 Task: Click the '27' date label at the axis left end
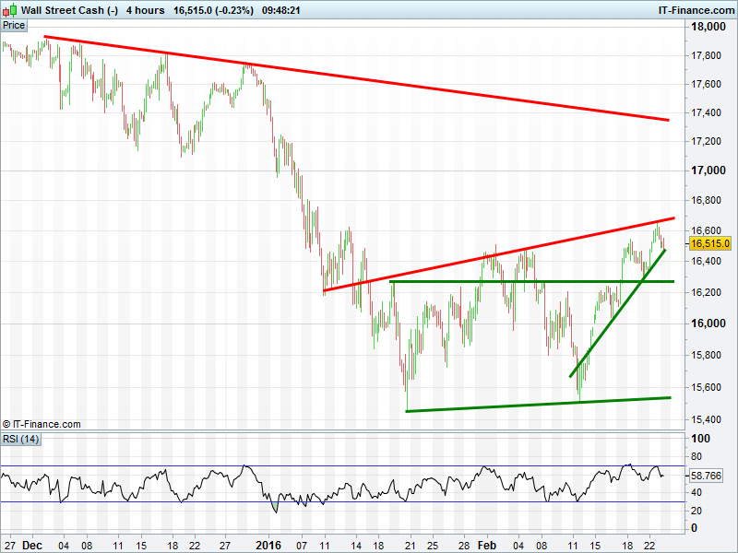(x=10, y=546)
